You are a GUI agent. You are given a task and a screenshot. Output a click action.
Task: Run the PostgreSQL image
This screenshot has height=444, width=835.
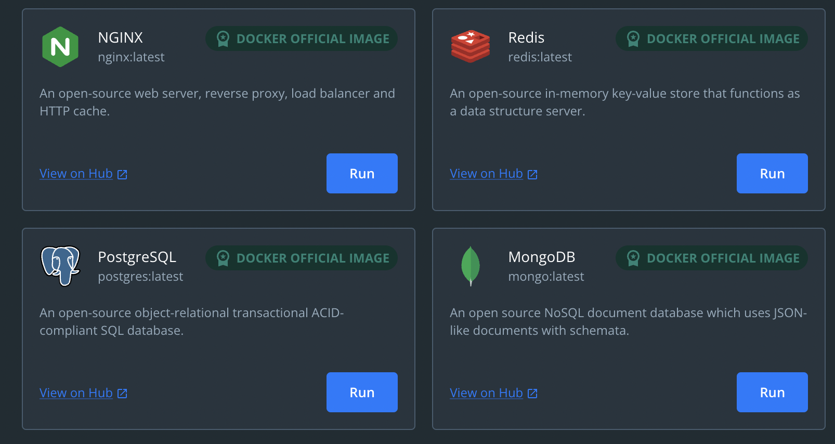point(362,393)
